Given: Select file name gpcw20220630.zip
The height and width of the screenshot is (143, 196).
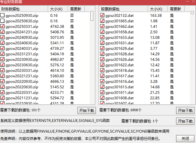Looking at the screenshot, I should [22, 87].
